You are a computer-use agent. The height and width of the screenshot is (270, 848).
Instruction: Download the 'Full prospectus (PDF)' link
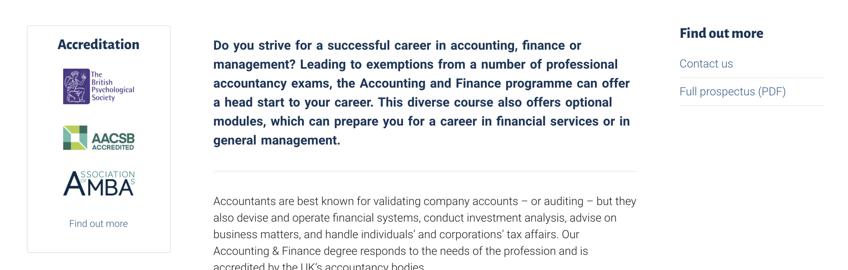coord(733,91)
